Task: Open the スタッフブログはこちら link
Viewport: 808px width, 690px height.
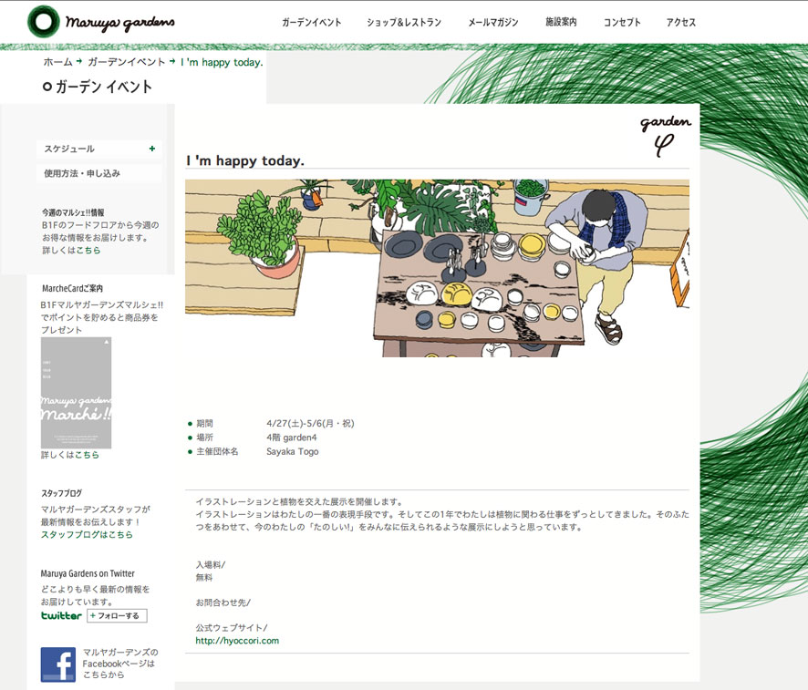Action: 87,535
